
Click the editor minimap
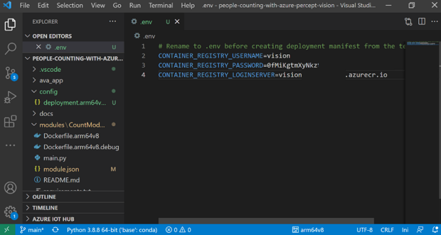pyautogui.click(x=423, y=132)
